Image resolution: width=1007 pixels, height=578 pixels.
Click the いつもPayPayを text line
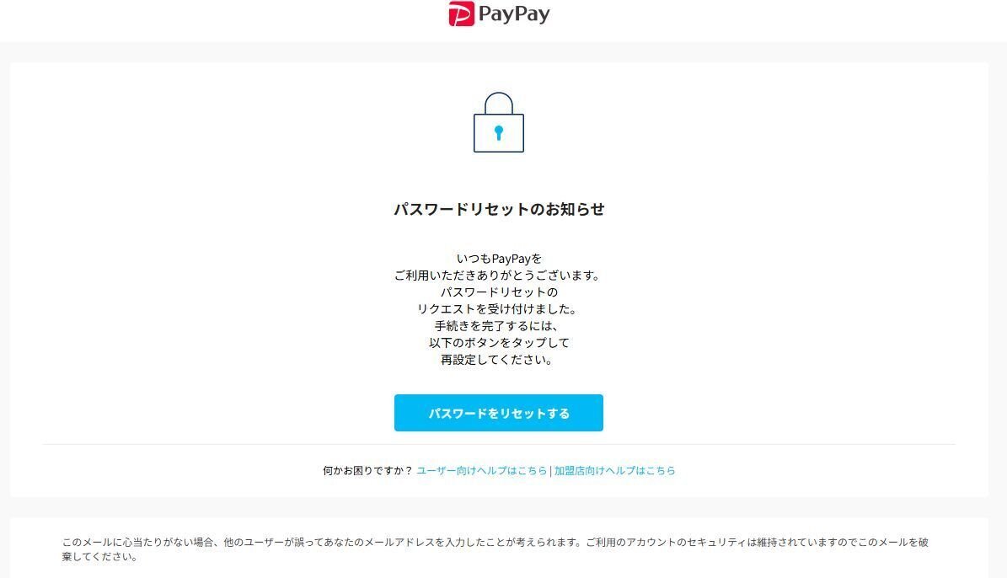499,259
